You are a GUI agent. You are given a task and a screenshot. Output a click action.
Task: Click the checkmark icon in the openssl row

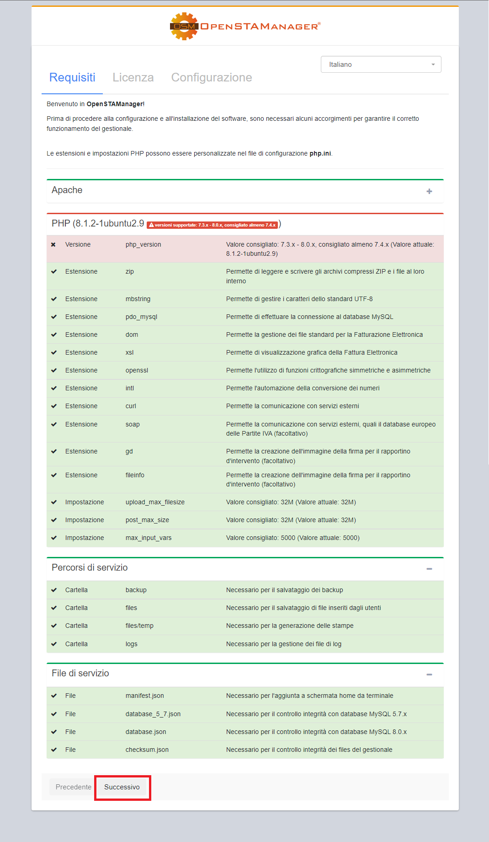[x=54, y=371]
